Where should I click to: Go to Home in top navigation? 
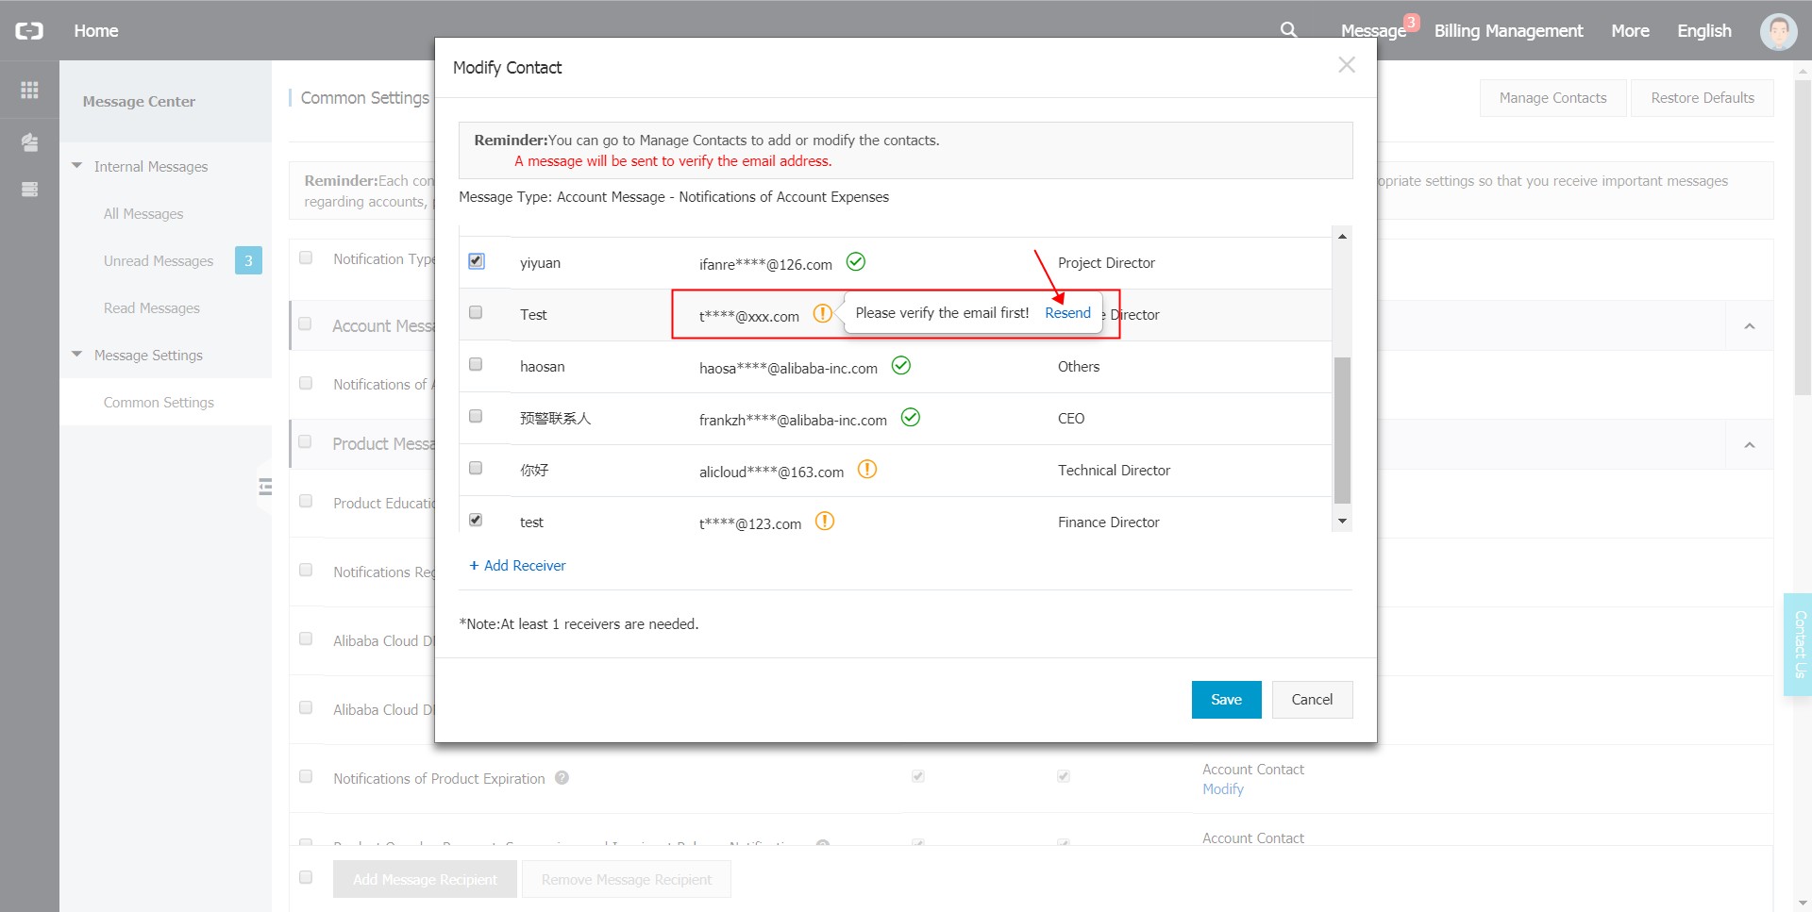(96, 31)
